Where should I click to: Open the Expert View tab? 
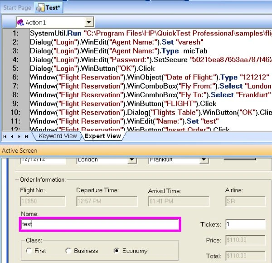coord(103,136)
